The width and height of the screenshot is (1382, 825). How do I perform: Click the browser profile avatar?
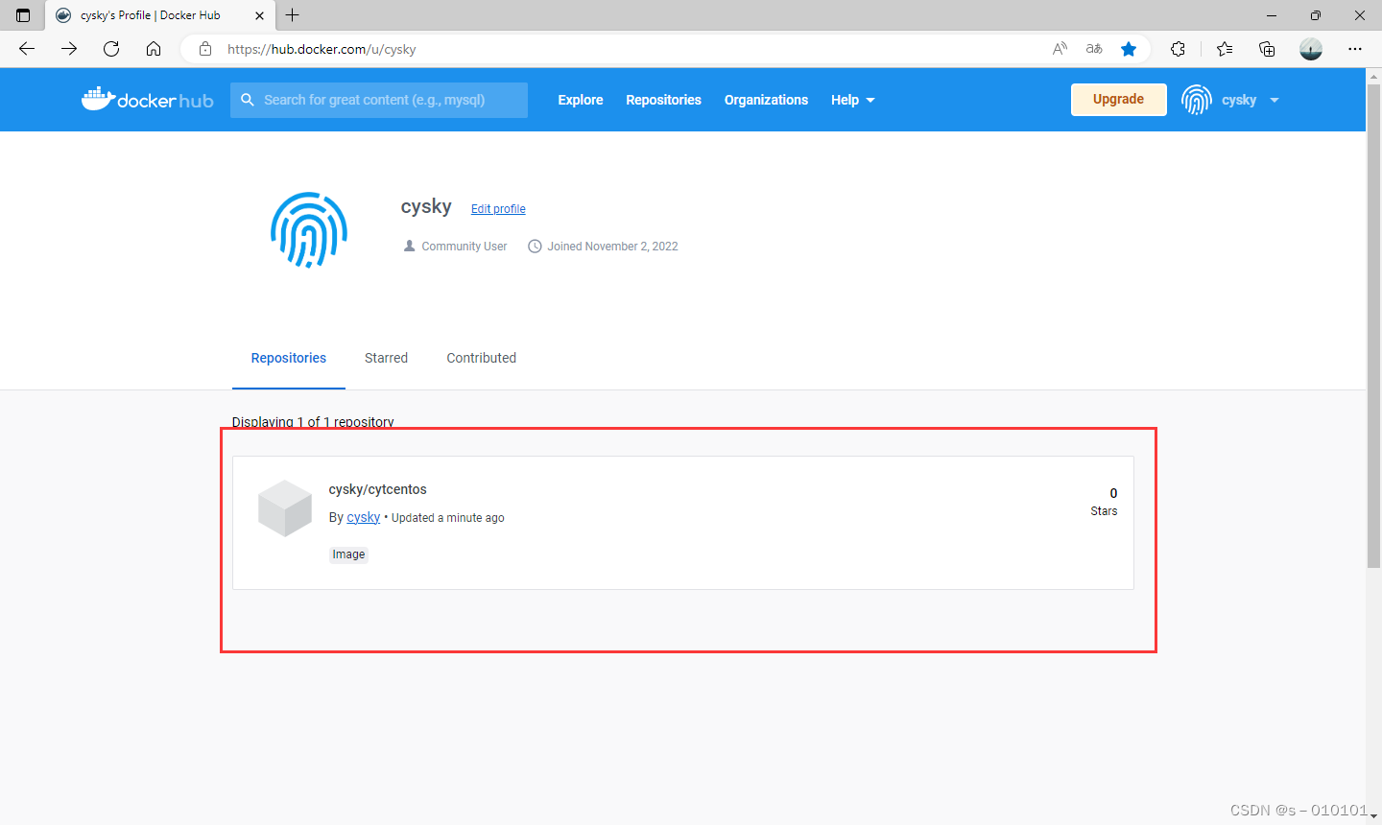(x=1311, y=49)
